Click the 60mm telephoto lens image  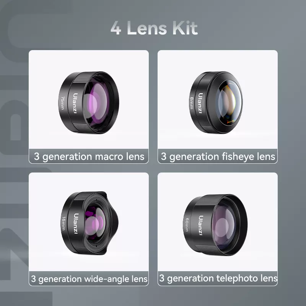coord(215,225)
